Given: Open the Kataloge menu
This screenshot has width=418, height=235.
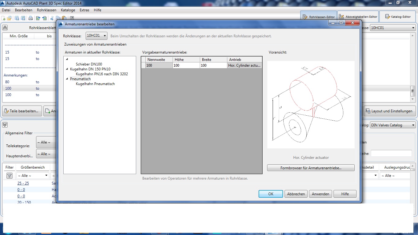Looking at the screenshot, I should [68, 10].
